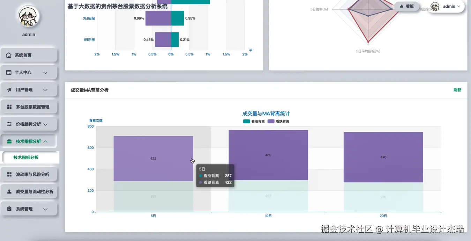Click the 3日回报 purple bar showing 0.69%
The width and height of the screenshot is (471, 241).
tap(158, 18)
